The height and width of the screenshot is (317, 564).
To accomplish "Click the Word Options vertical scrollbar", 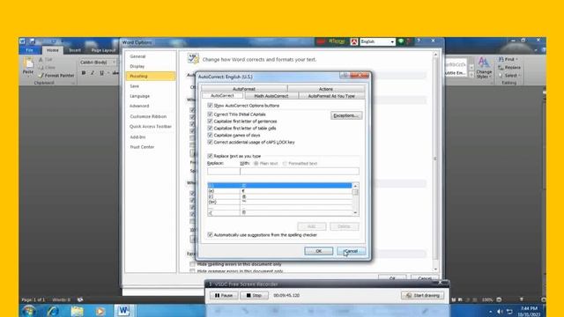I will click(x=435, y=162).
